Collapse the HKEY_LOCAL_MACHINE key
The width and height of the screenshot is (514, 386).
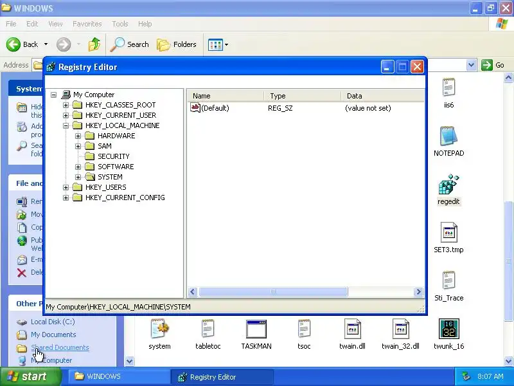(66, 125)
